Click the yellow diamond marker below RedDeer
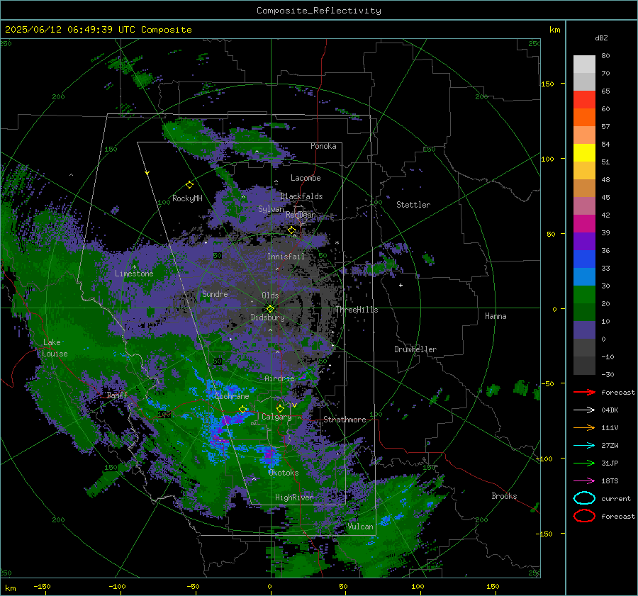 click(291, 230)
